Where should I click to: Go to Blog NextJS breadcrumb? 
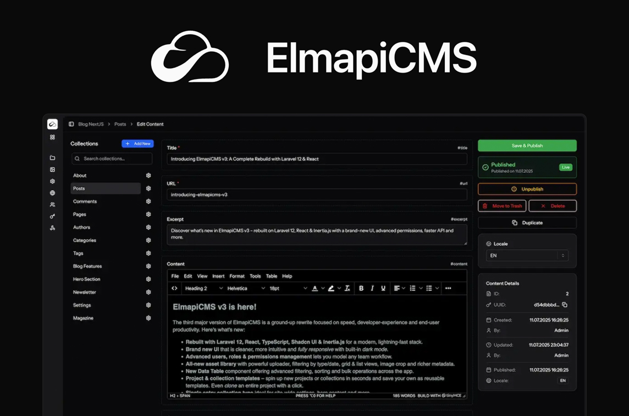click(x=91, y=124)
